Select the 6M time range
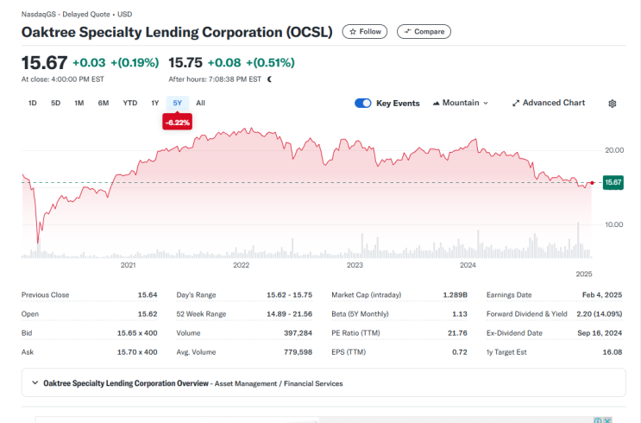This screenshot has width=641, height=423. tap(104, 103)
